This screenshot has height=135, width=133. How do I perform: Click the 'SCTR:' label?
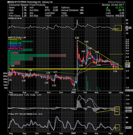(x=65, y=16)
